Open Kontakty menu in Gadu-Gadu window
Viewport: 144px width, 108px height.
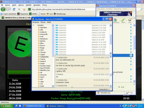coord(109,9)
